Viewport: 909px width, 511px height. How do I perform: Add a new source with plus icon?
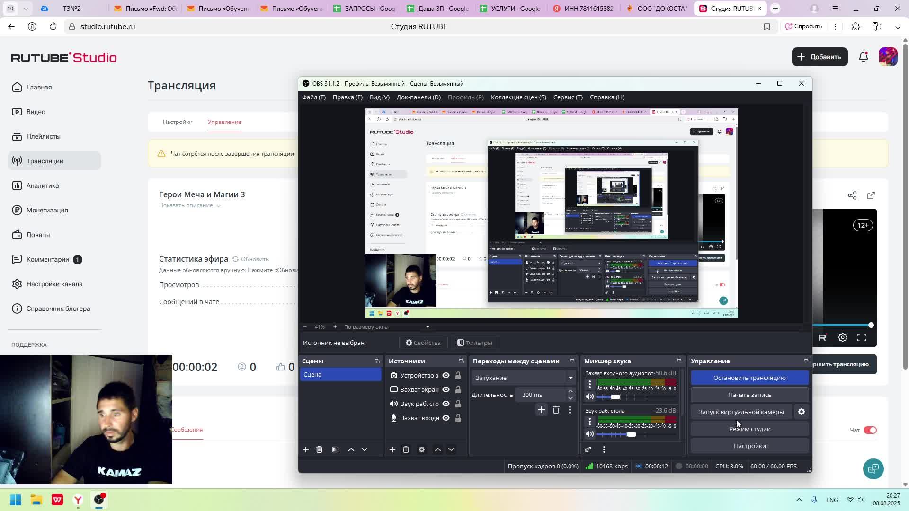(392, 449)
